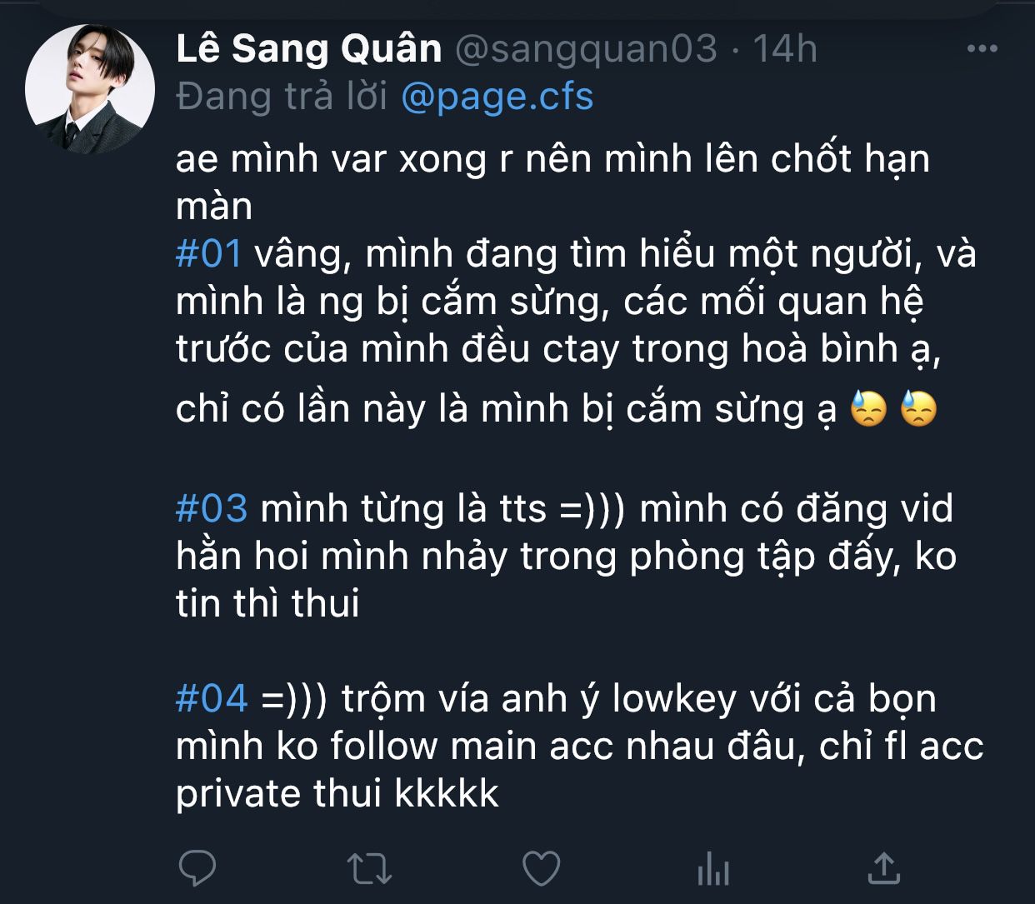Click the display name Lê Sang Quân

click(308, 49)
